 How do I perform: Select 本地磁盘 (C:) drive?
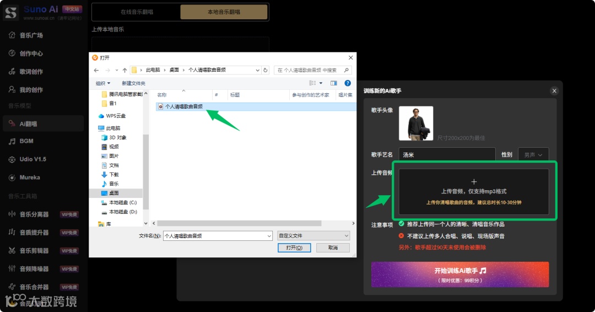point(119,203)
